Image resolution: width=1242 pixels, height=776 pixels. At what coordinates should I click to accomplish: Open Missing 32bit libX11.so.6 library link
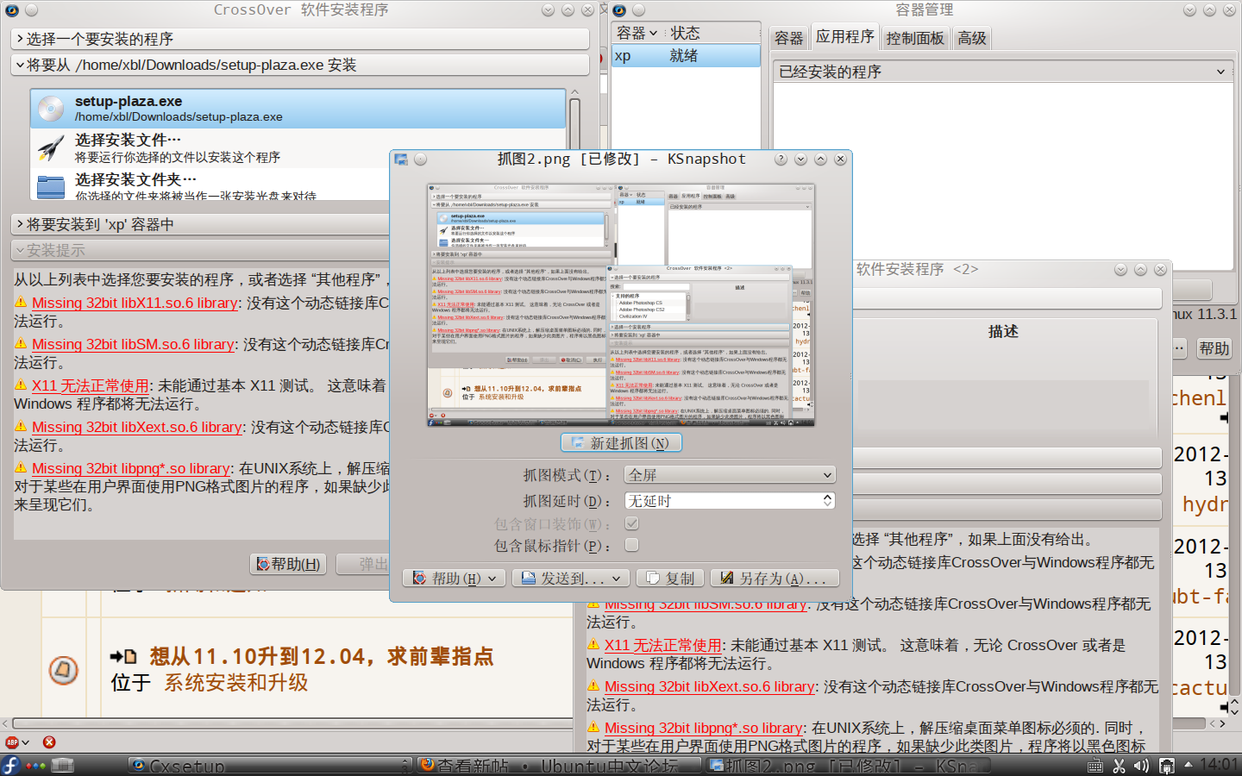click(135, 304)
